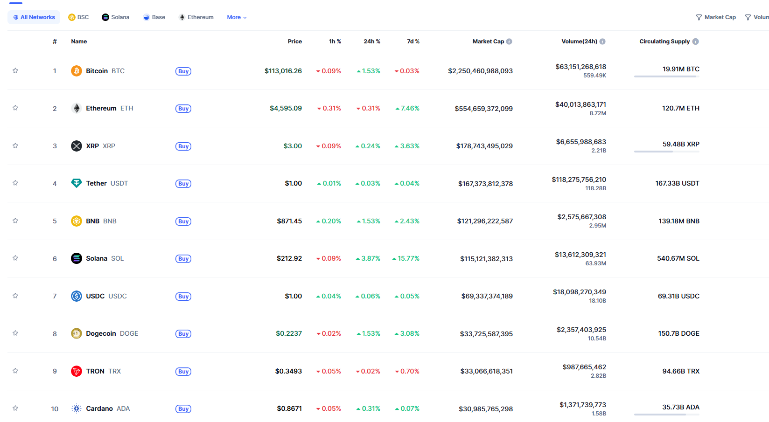Switch to the Base network tab
The image size is (769, 422).
[x=154, y=17]
